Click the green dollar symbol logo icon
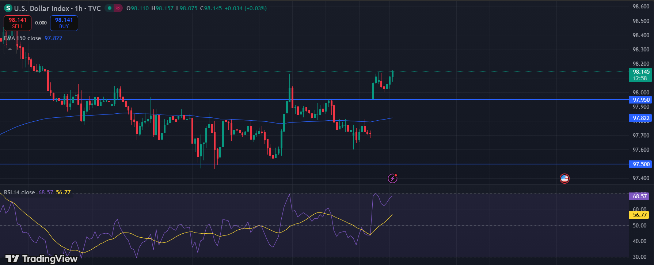The height and width of the screenshot is (265, 654). click(x=8, y=8)
